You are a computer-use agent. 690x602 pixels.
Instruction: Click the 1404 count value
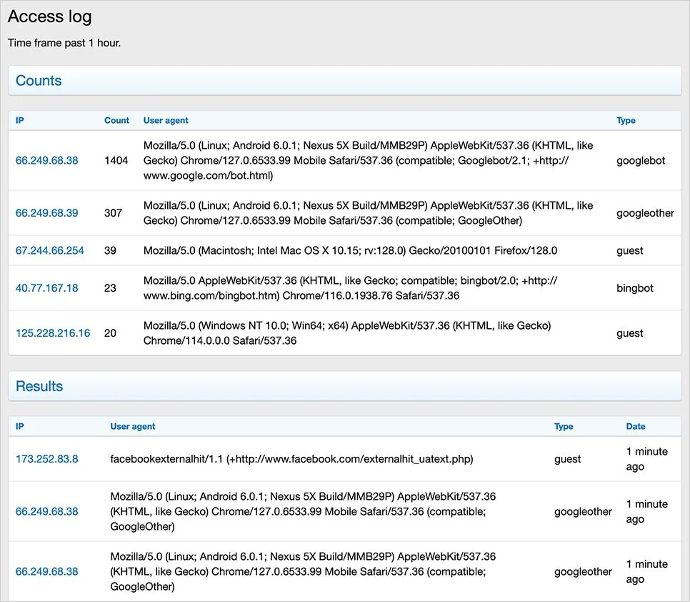click(116, 161)
